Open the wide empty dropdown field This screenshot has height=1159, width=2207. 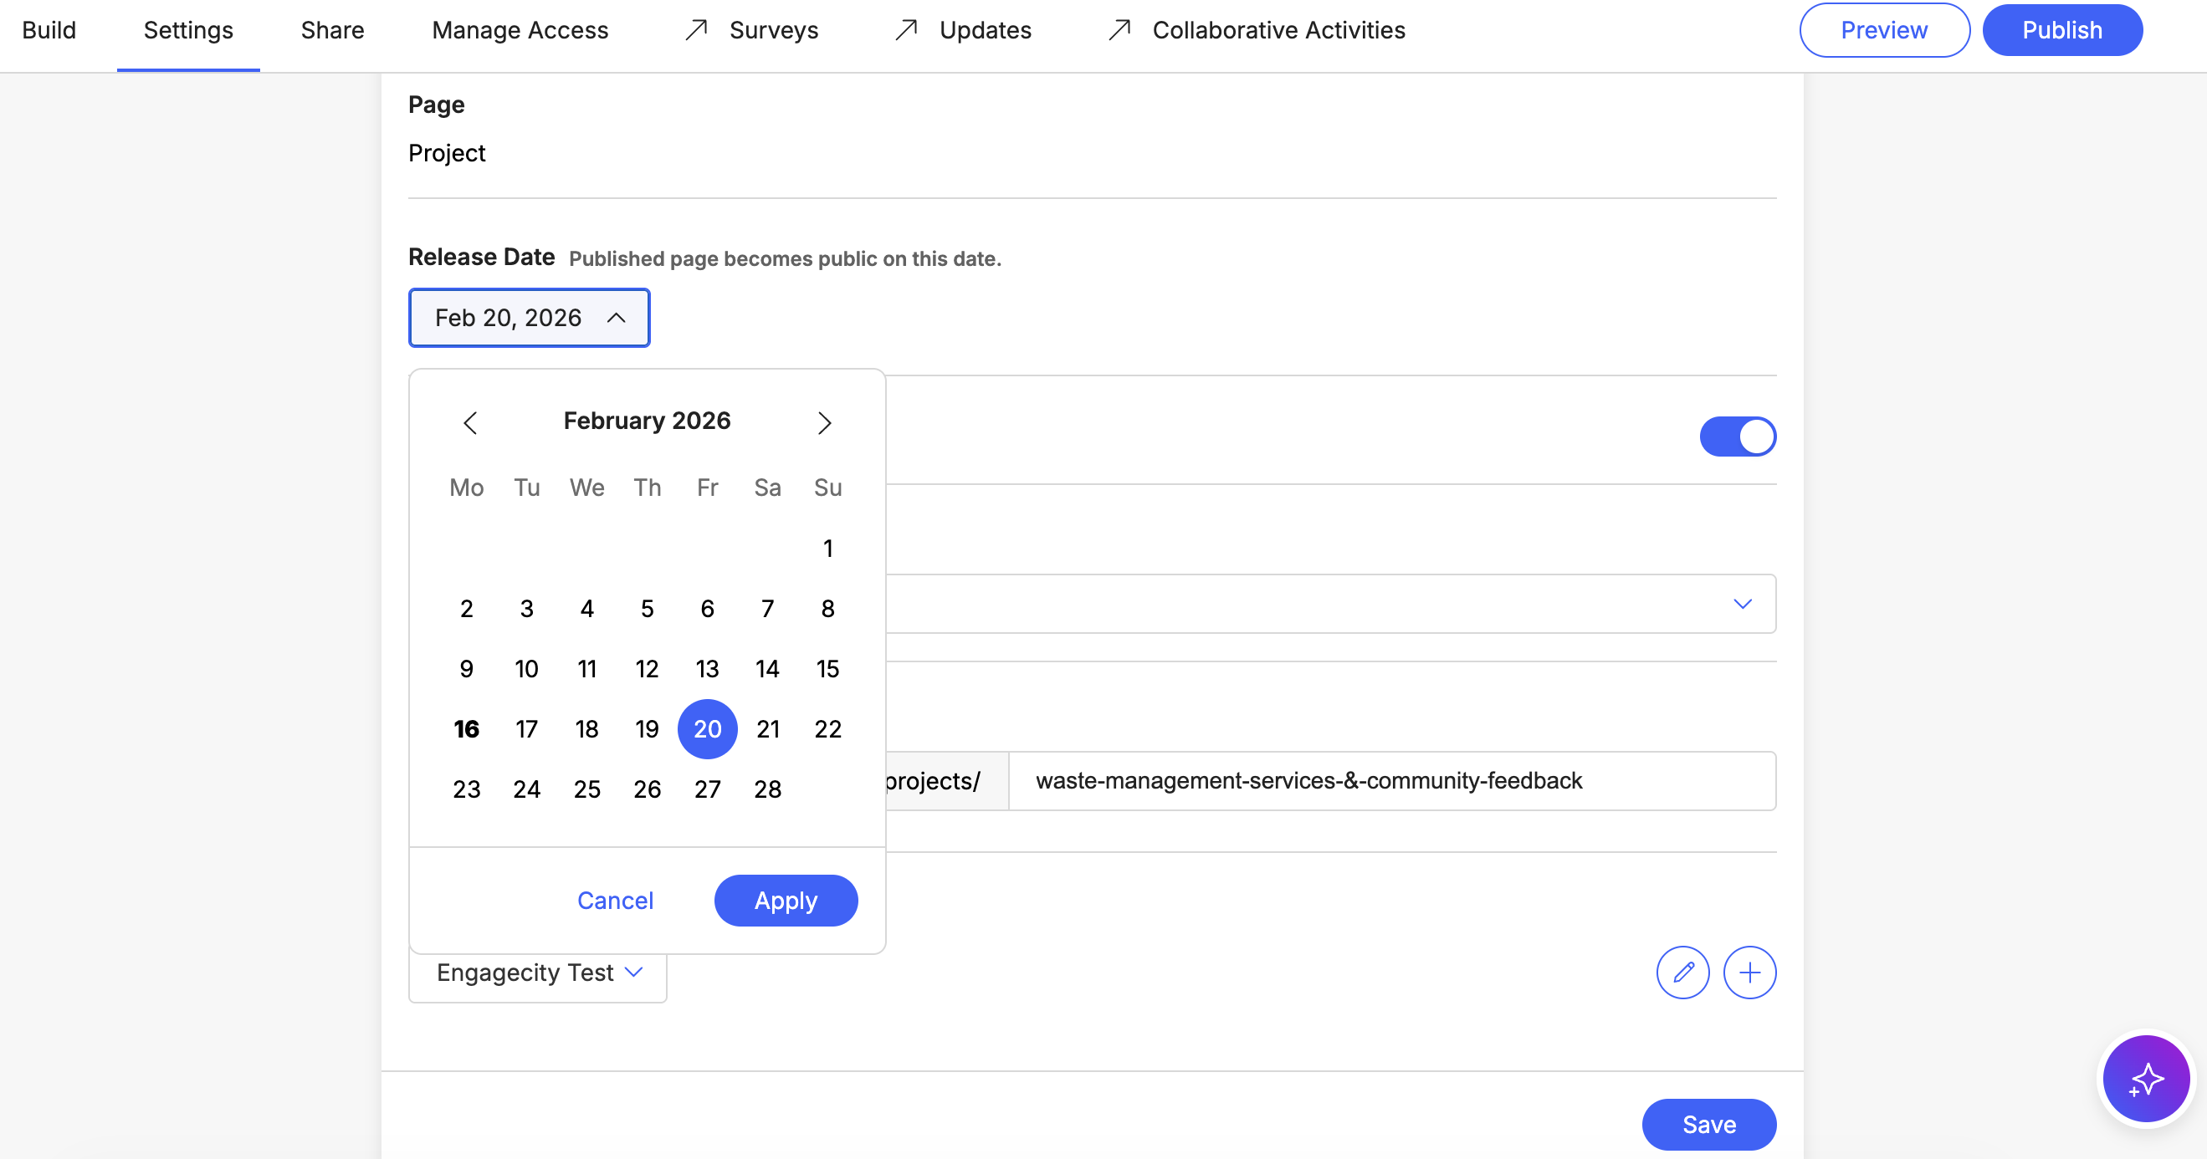[x=1329, y=604]
